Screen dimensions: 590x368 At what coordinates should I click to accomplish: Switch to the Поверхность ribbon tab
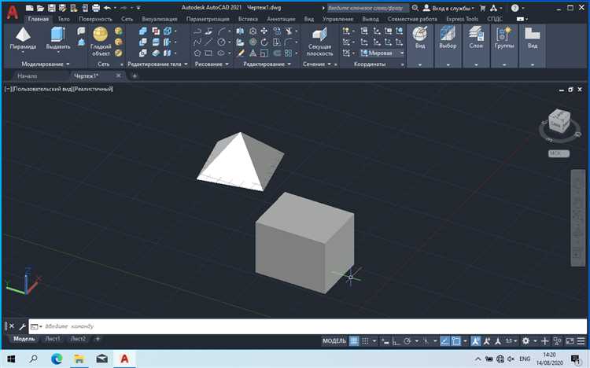95,19
